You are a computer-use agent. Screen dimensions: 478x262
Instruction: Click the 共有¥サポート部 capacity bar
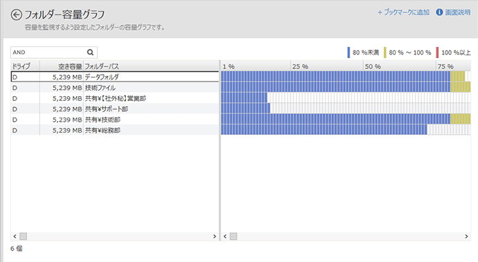[246, 109]
